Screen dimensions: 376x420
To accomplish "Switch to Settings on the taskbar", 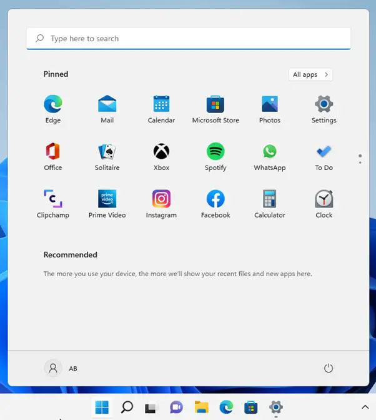I will click(276, 407).
